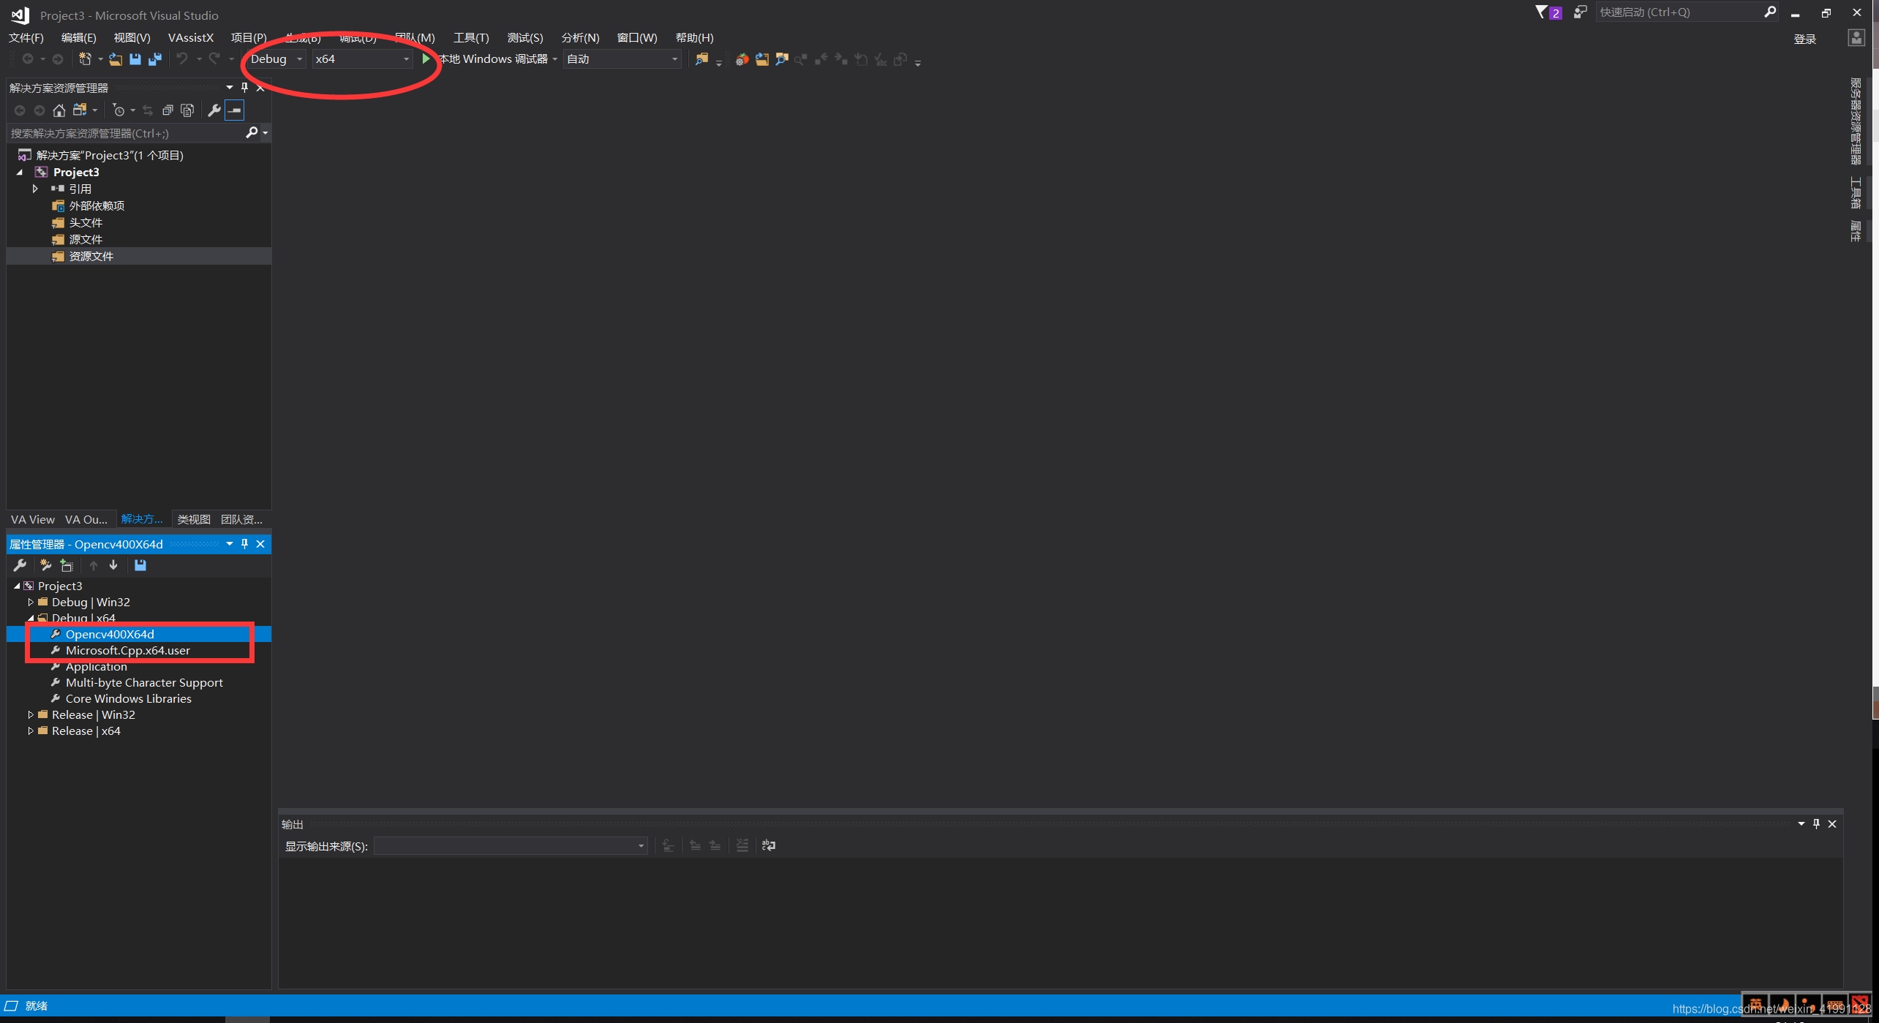Toggle Preview Selected Items in Solution Explorer
Image resolution: width=1879 pixels, height=1023 pixels.
235,110
